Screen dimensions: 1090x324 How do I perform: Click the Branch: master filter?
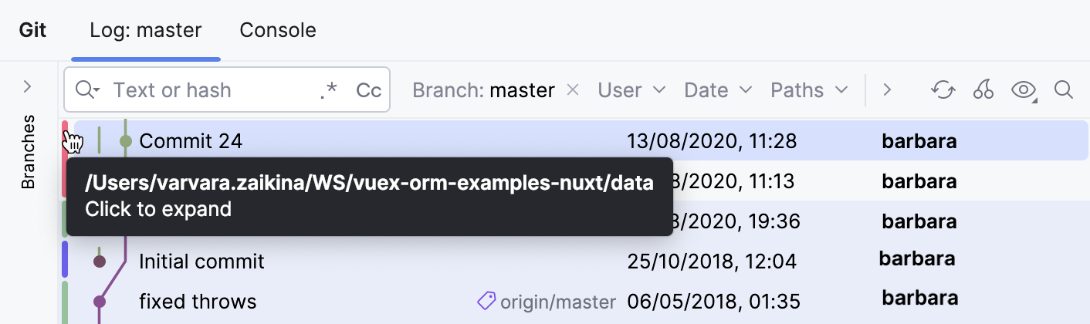[483, 90]
